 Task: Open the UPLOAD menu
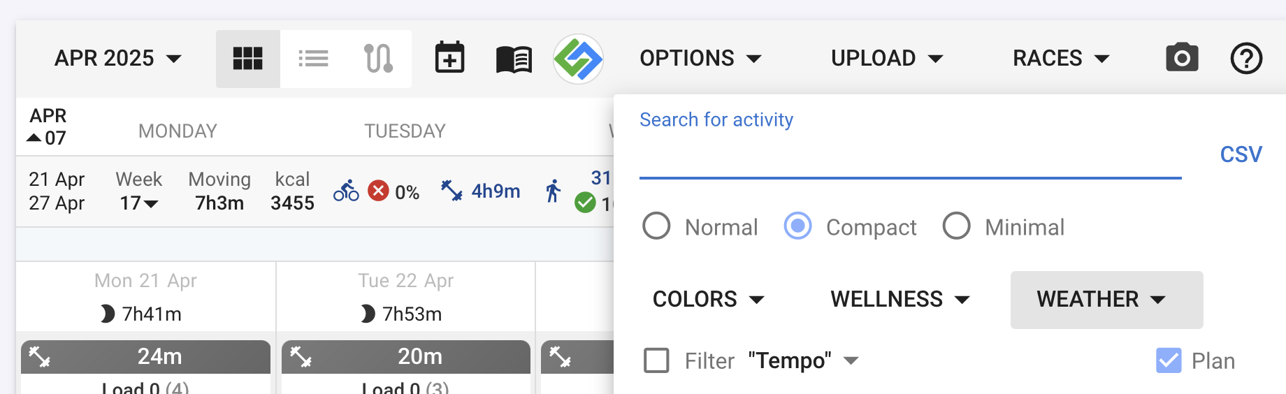click(887, 58)
